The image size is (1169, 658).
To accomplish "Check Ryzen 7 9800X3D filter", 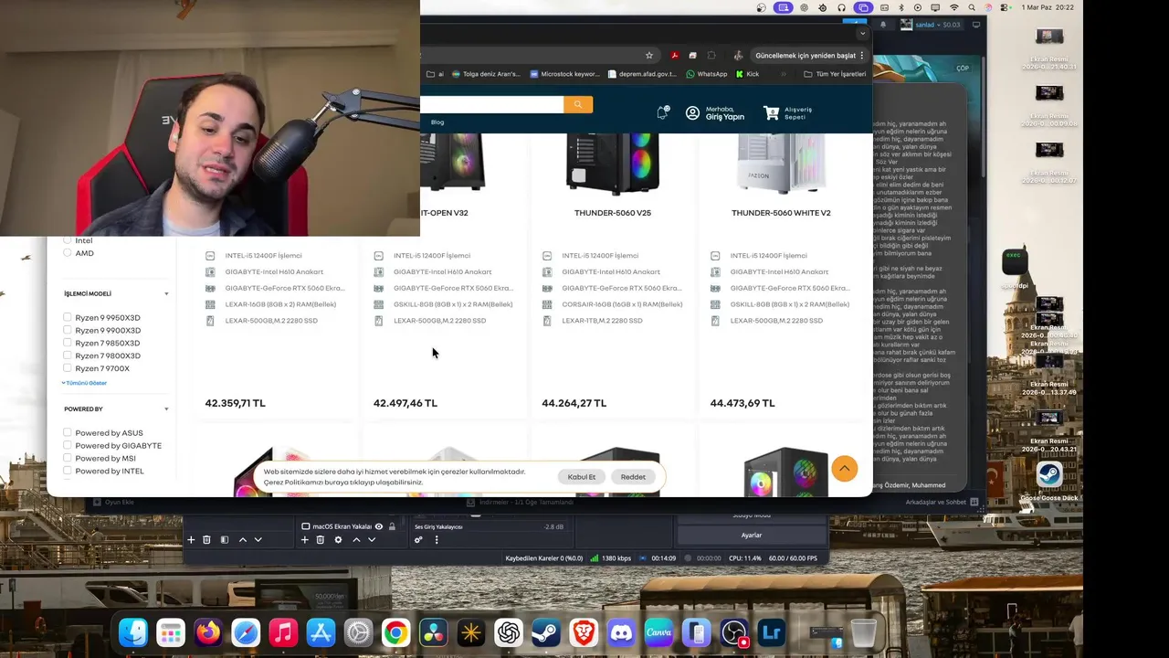I will tap(68, 356).
